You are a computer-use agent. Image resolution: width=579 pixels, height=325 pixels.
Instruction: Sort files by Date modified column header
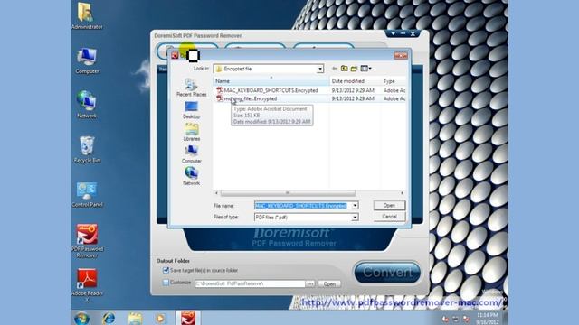click(355, 81)
